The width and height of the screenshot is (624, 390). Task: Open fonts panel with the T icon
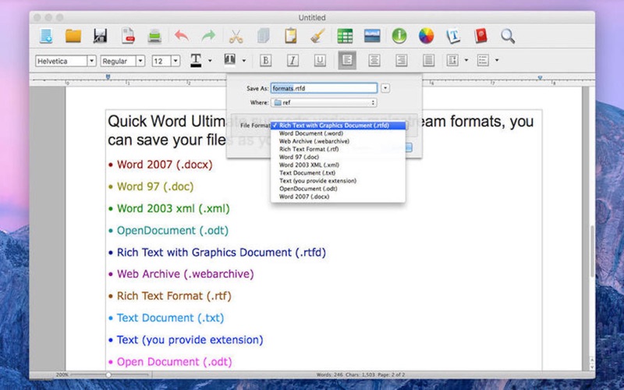coord(453,36)
